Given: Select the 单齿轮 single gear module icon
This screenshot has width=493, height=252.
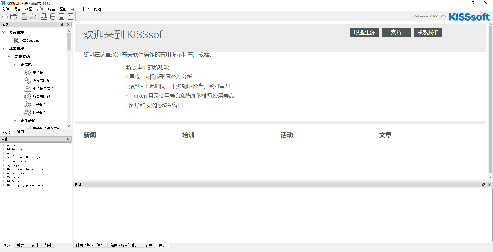Looking at the screenshot, I should coord(28,72).
